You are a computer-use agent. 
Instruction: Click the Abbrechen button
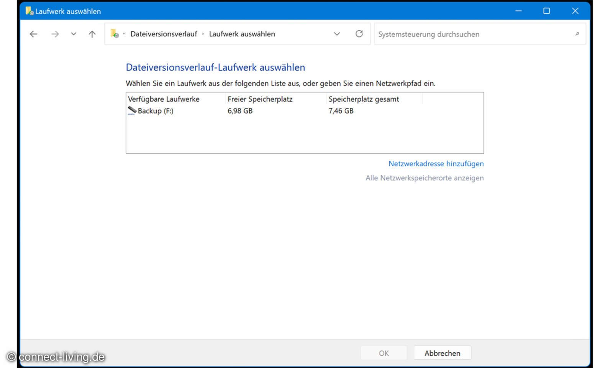(x=442, y=353)
